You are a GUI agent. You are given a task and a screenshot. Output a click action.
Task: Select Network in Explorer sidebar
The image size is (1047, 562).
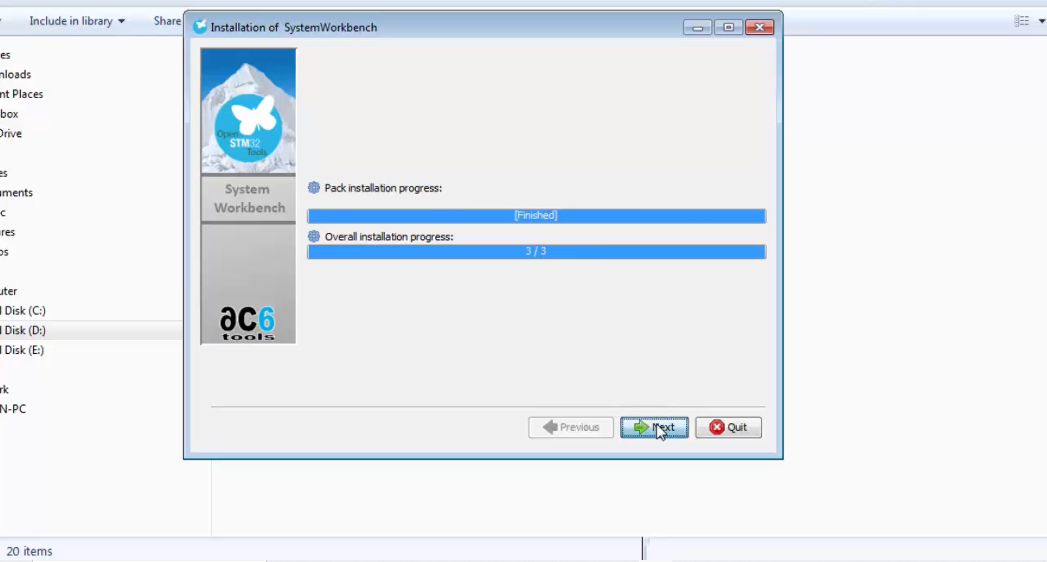(4, 389)
